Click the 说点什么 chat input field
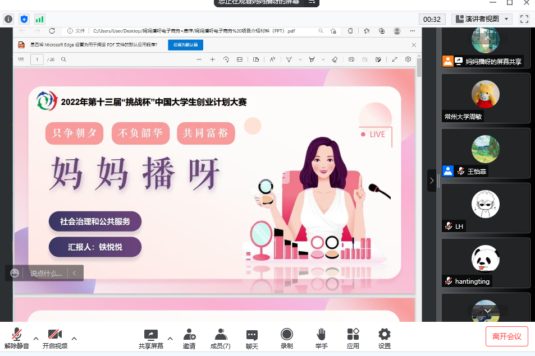 (x=46, y=273)
